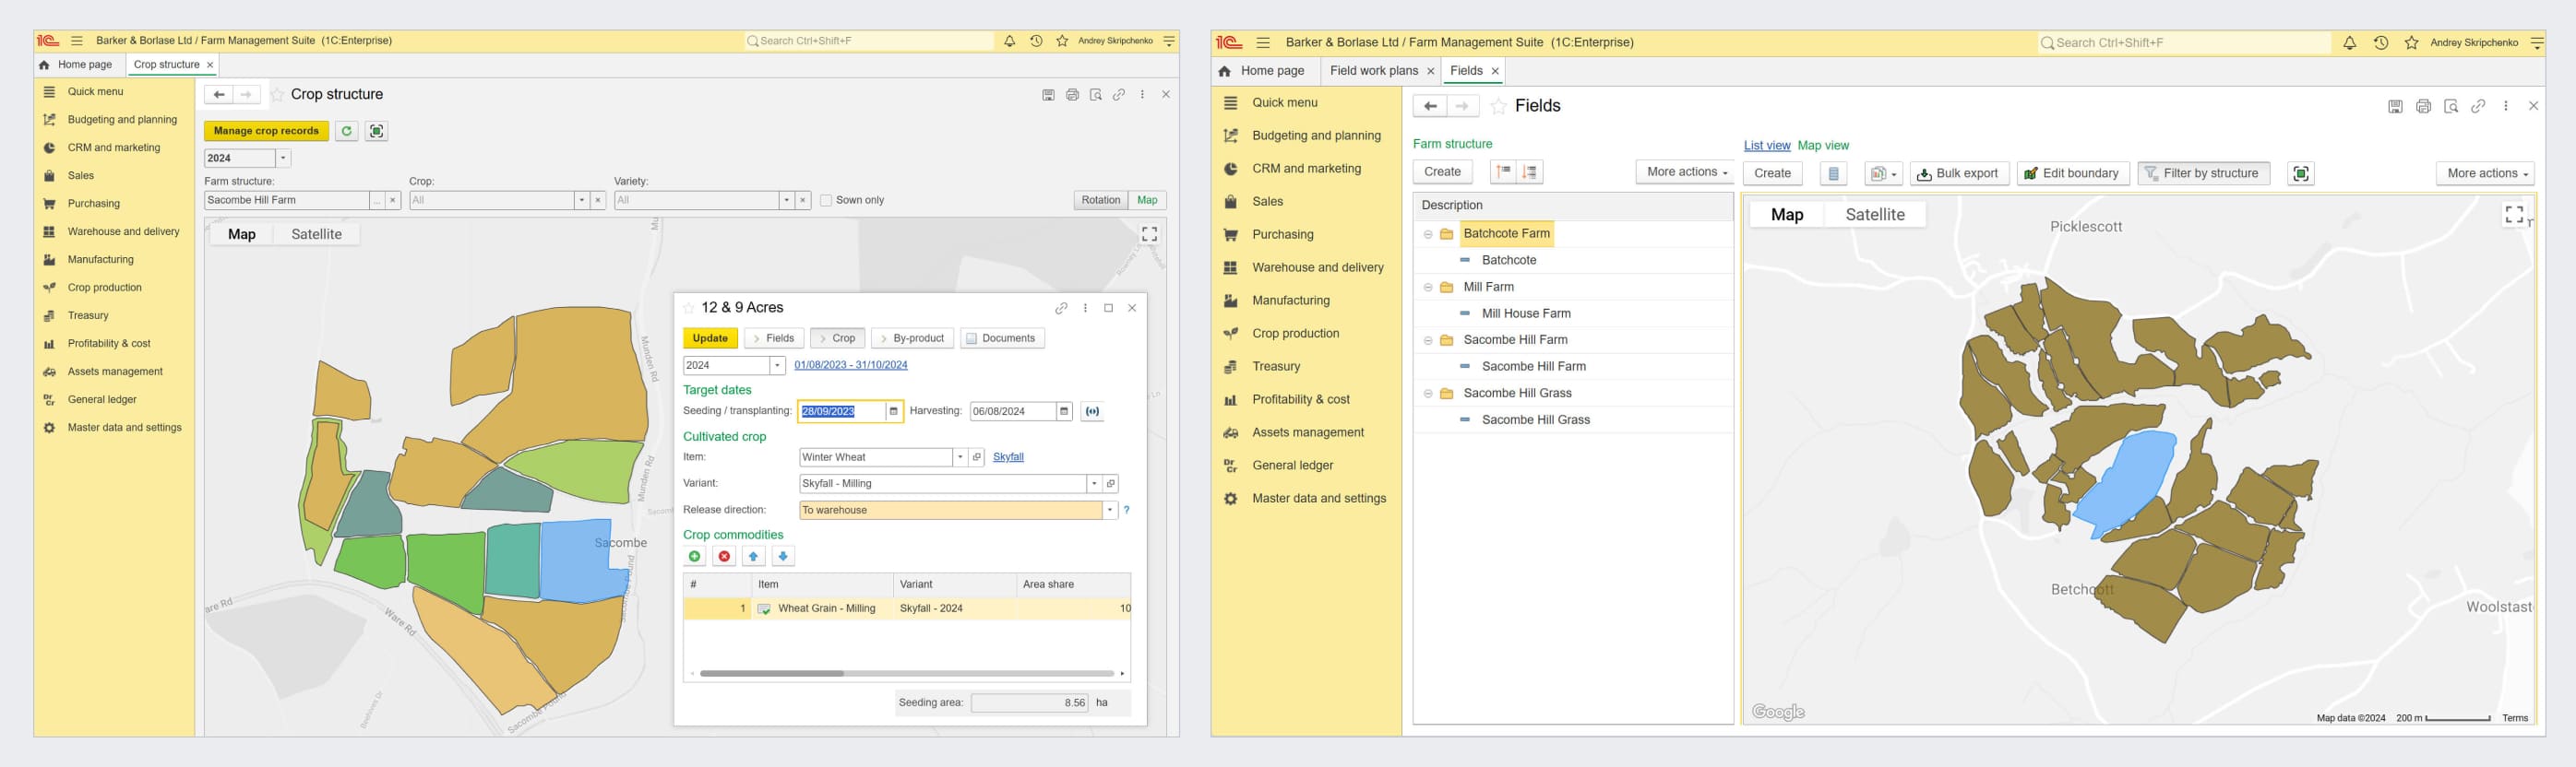Switch to the Field work plans tab

(1373, 71)
